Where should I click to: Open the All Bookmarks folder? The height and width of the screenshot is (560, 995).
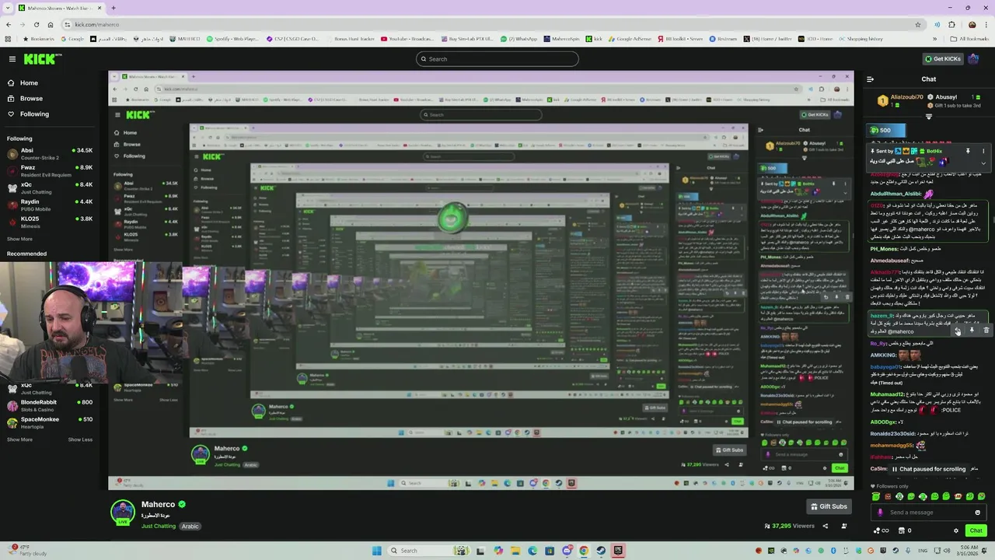(970, 39)
